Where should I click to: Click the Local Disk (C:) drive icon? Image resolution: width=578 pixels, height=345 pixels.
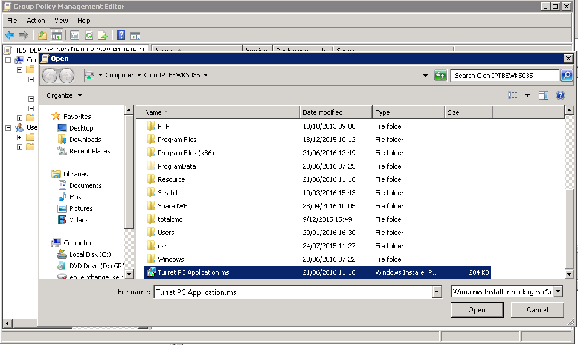[x=62, y=254]
